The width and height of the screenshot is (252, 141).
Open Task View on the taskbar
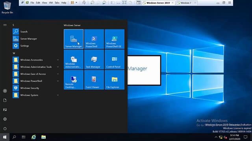24,137
